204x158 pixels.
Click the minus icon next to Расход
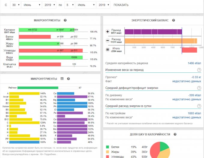(108, 41)
